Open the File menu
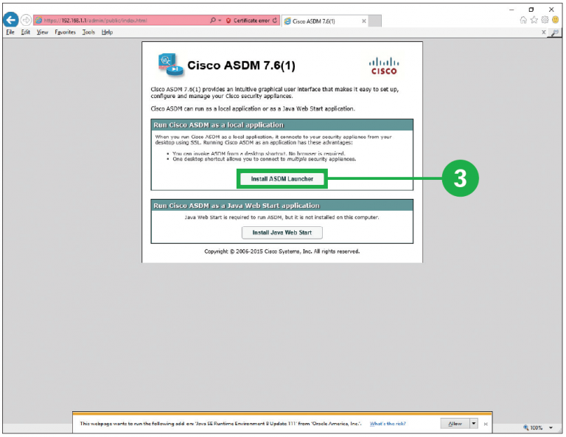Screen dimensions: 566x437 coord(10,32)
